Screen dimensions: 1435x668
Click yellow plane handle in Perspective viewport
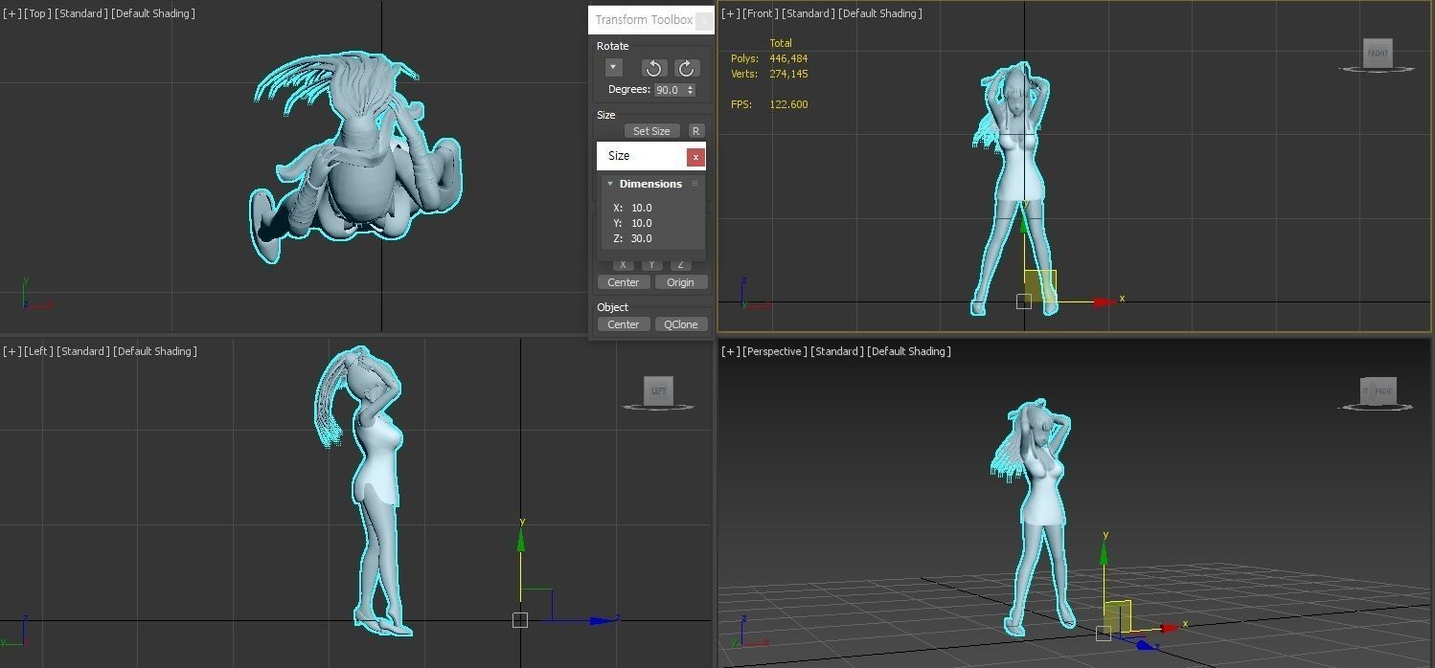(x=1118, y=616)
